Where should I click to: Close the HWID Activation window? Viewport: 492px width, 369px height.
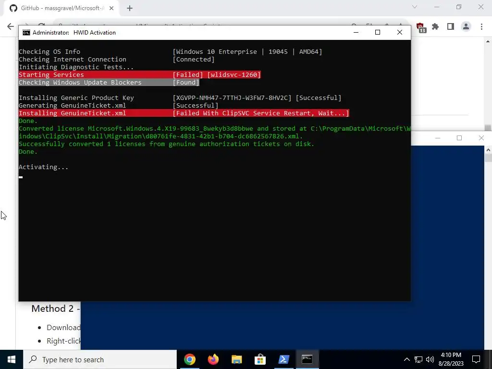(x=399, y=32)
